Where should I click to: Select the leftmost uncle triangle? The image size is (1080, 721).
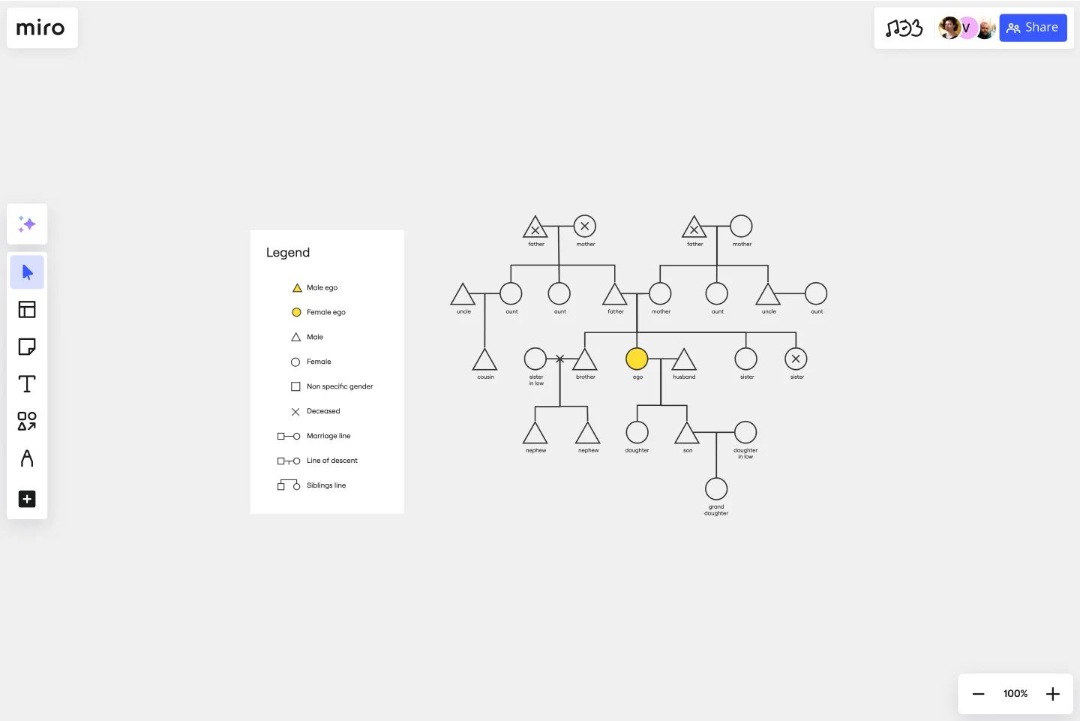coord(463,294)
